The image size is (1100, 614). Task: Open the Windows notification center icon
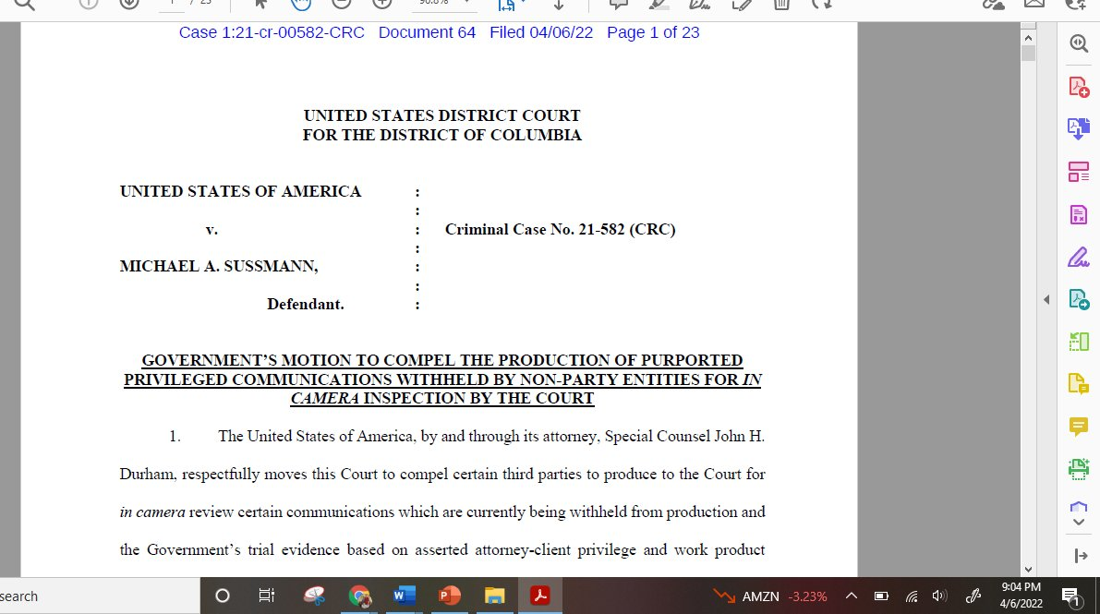(1071, 596)
